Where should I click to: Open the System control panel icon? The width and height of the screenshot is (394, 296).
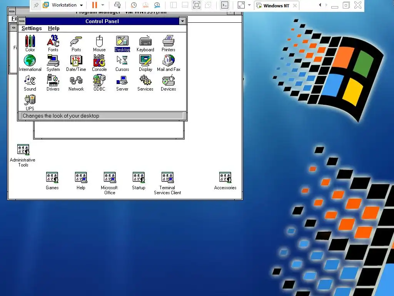(x=53, y=63)
